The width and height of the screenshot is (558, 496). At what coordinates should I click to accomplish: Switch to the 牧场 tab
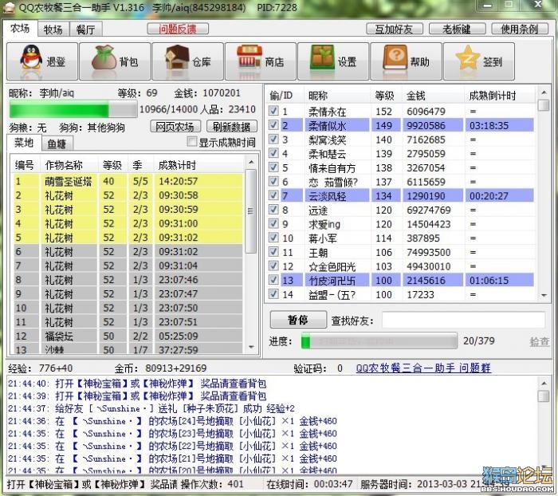tap(53, 30)
